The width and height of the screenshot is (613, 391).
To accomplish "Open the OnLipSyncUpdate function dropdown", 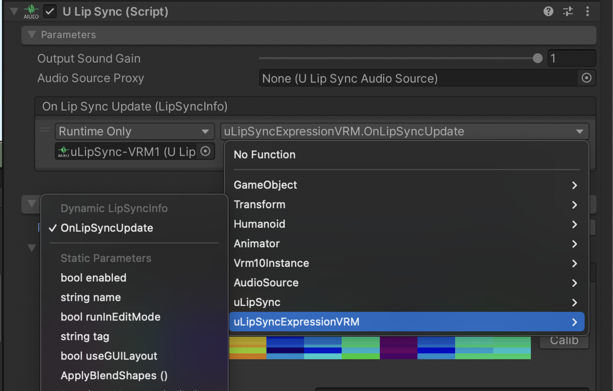I will [x=404, y=131].
